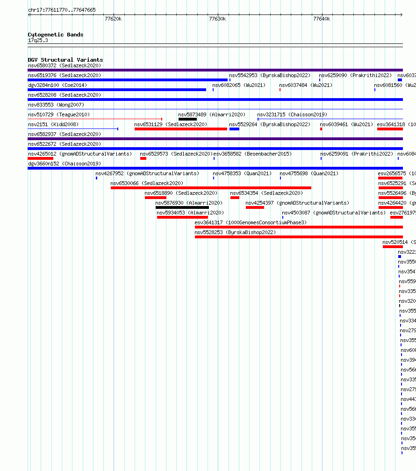Click the red bar under nsv4254397
The image size is (416, 471).
[x=255, y=207]
